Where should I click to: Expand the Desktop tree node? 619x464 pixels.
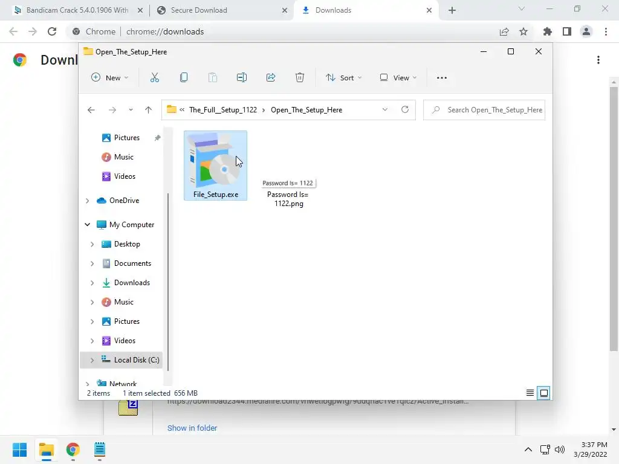[x=92, y=244]
